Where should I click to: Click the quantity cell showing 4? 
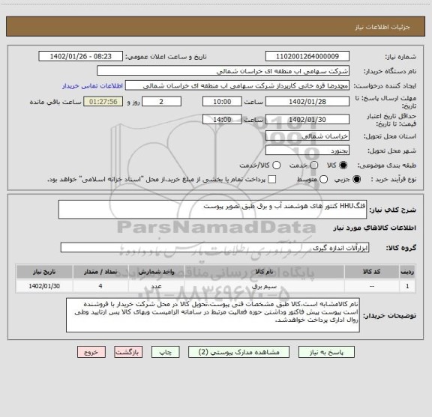coord(100,286)
